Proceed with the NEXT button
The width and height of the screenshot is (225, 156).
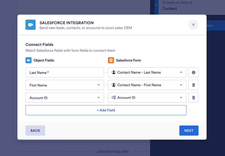[x=189, y=131]
